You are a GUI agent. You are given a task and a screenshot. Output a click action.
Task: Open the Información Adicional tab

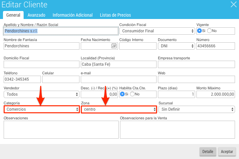tap(72, 15)
